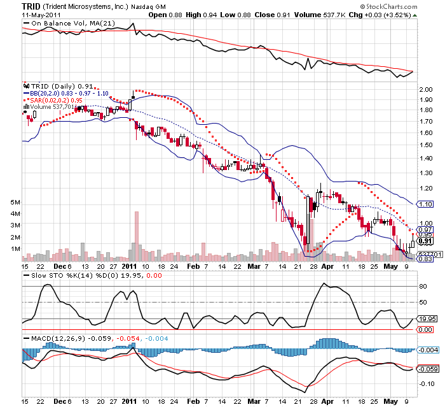Click the 1.50 price axis label
Screen dimensions: 445x407
426,145
